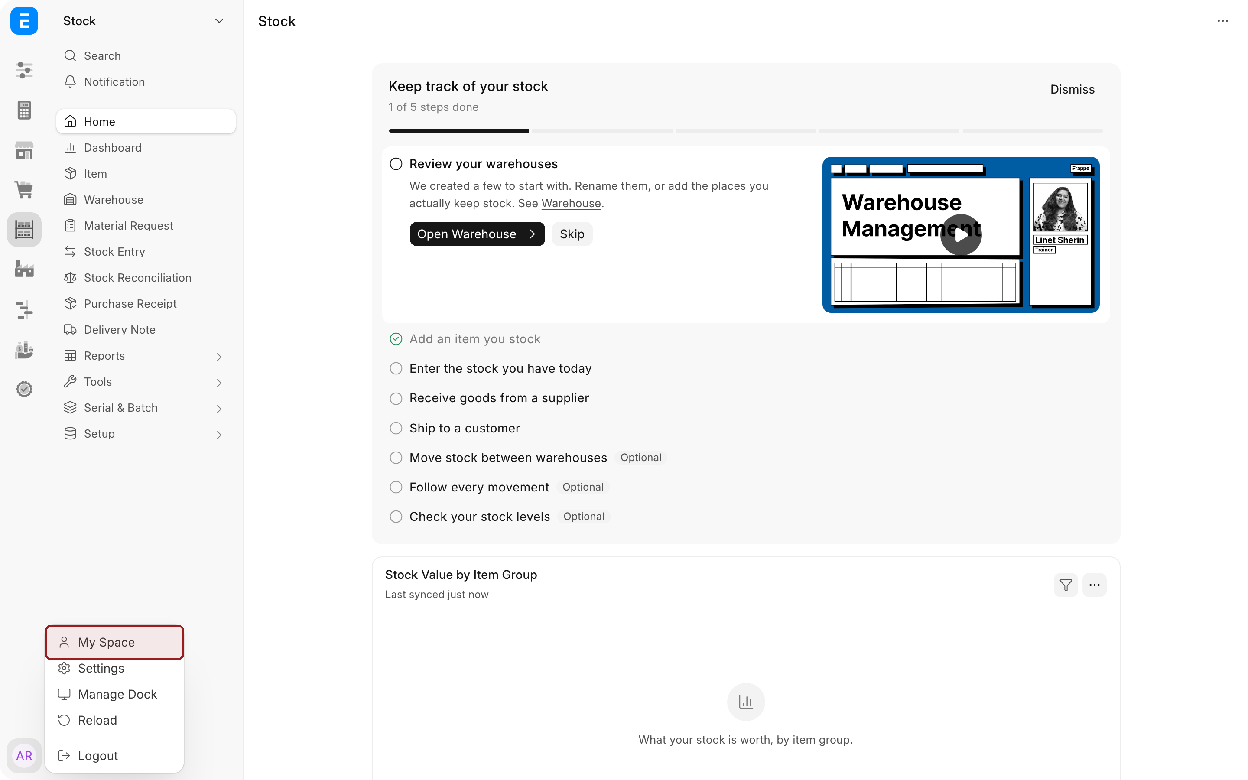
Task: Click the AR user avatar
Action: 24,755
